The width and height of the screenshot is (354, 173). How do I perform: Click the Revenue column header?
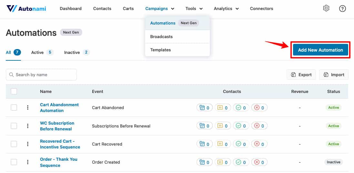299,91
